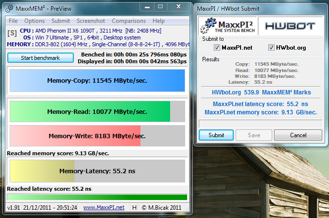Open the Options menu
The width and height of the screenshot is (329, 218).
(35, 21)
